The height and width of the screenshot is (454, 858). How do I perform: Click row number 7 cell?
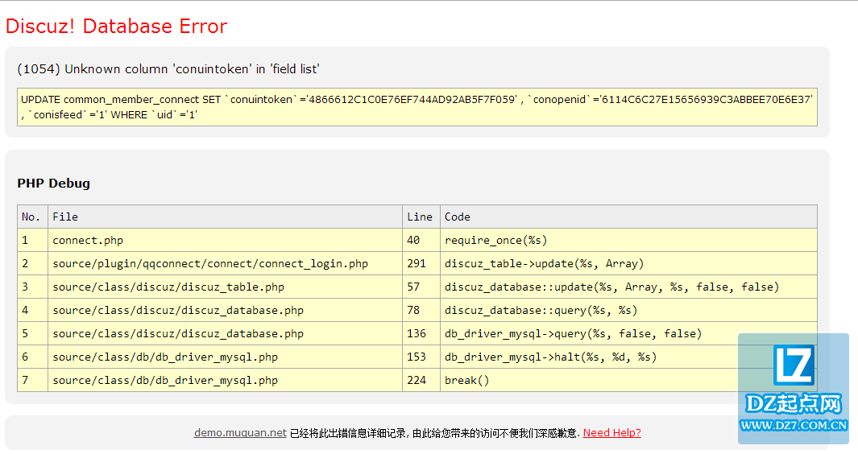coord(33,380)
